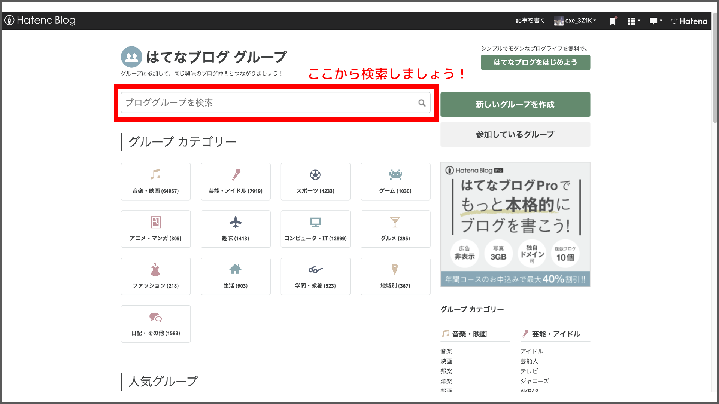The width and height of the screenshot is (719, 404).
Task: Click はてなブログをはじめよう button
Action: pos(536,62)
